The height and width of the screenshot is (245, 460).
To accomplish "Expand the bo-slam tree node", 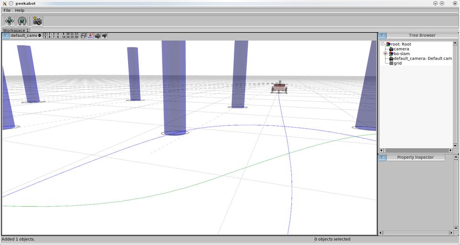I will point(385,54).
